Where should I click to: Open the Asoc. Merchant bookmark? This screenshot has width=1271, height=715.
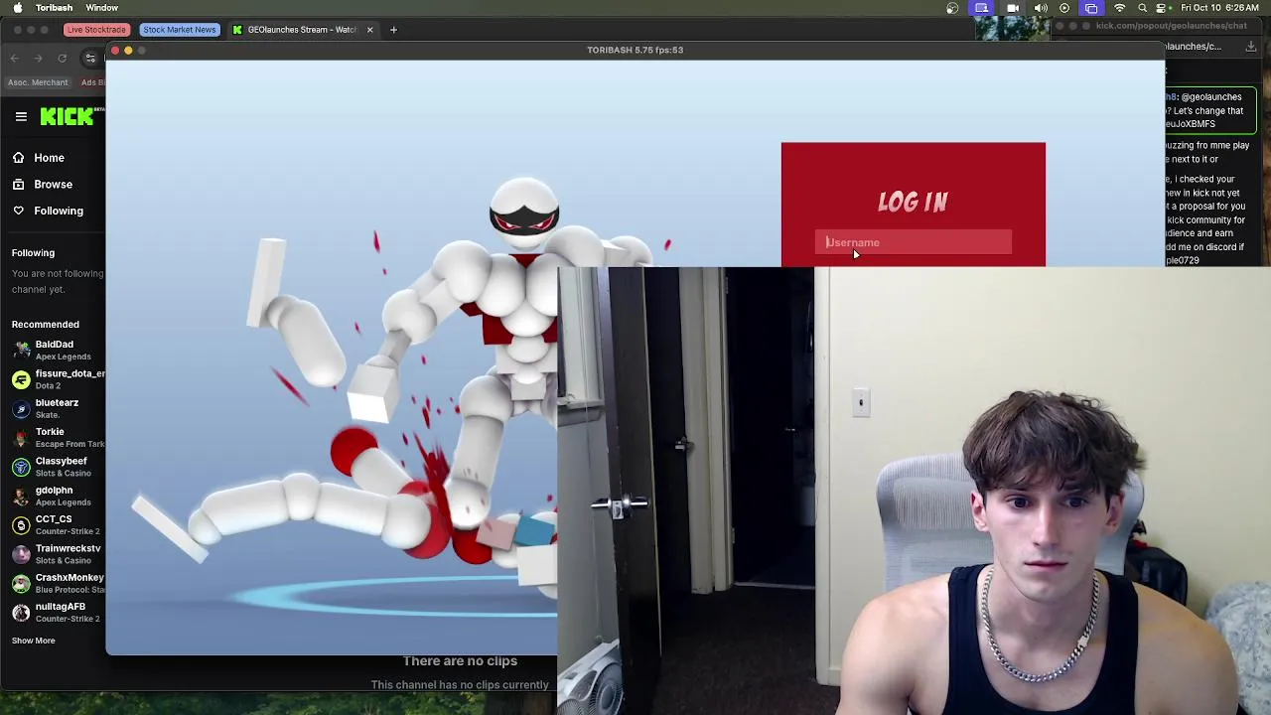point(38,82)
